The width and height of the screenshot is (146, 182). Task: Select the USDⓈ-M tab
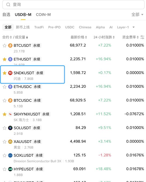click(23, 15)
